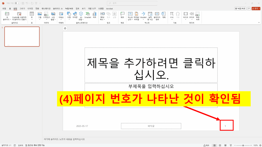
Task: Open Customize Quick Access Toolbar dropdown
Action: tap(40, 3)
